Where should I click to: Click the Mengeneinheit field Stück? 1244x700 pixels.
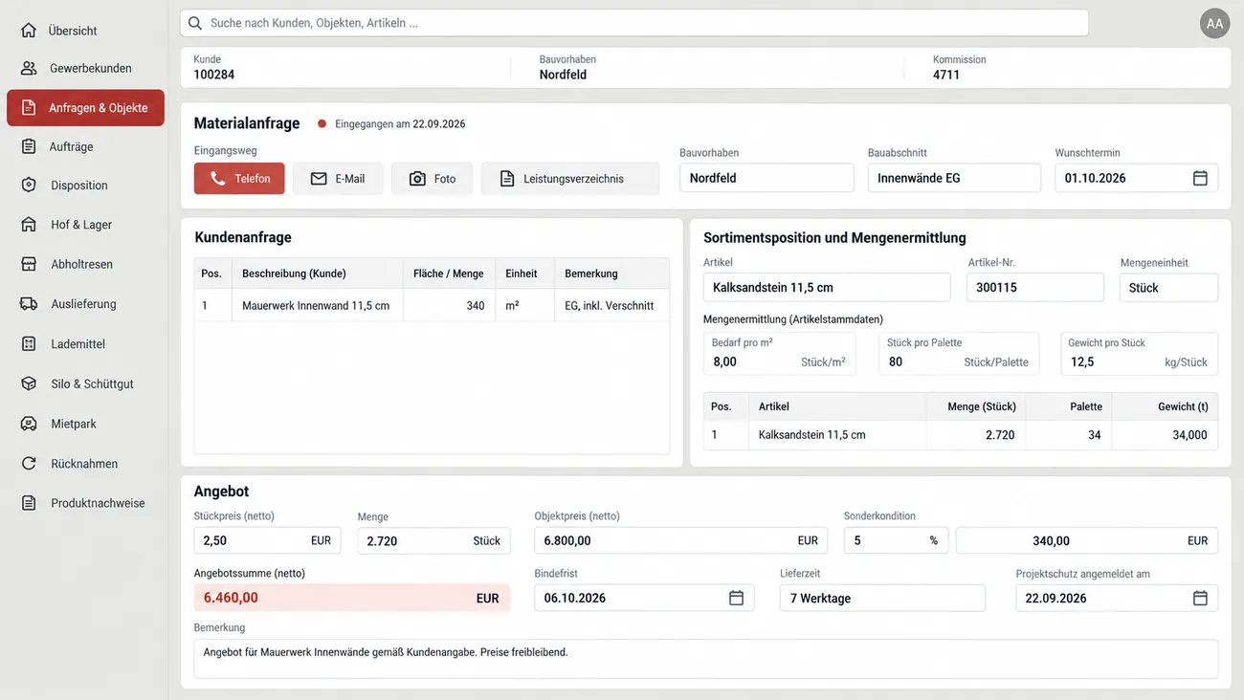[x=1168, y=288]
